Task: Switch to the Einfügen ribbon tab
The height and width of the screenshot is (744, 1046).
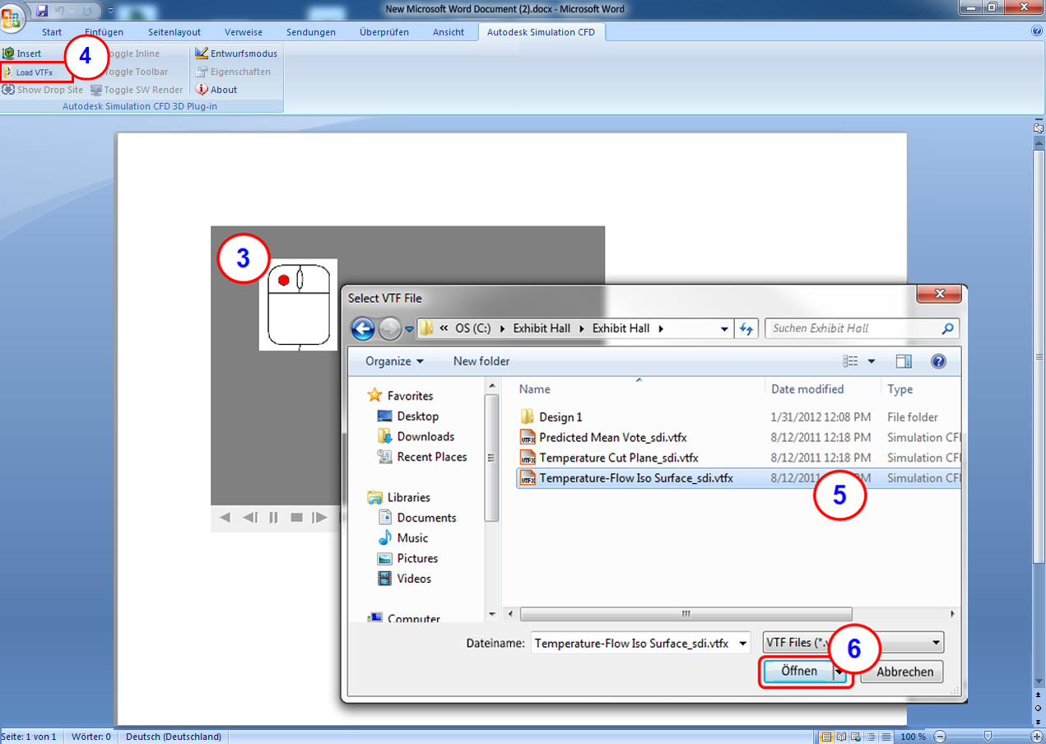Action: [104, 32]
